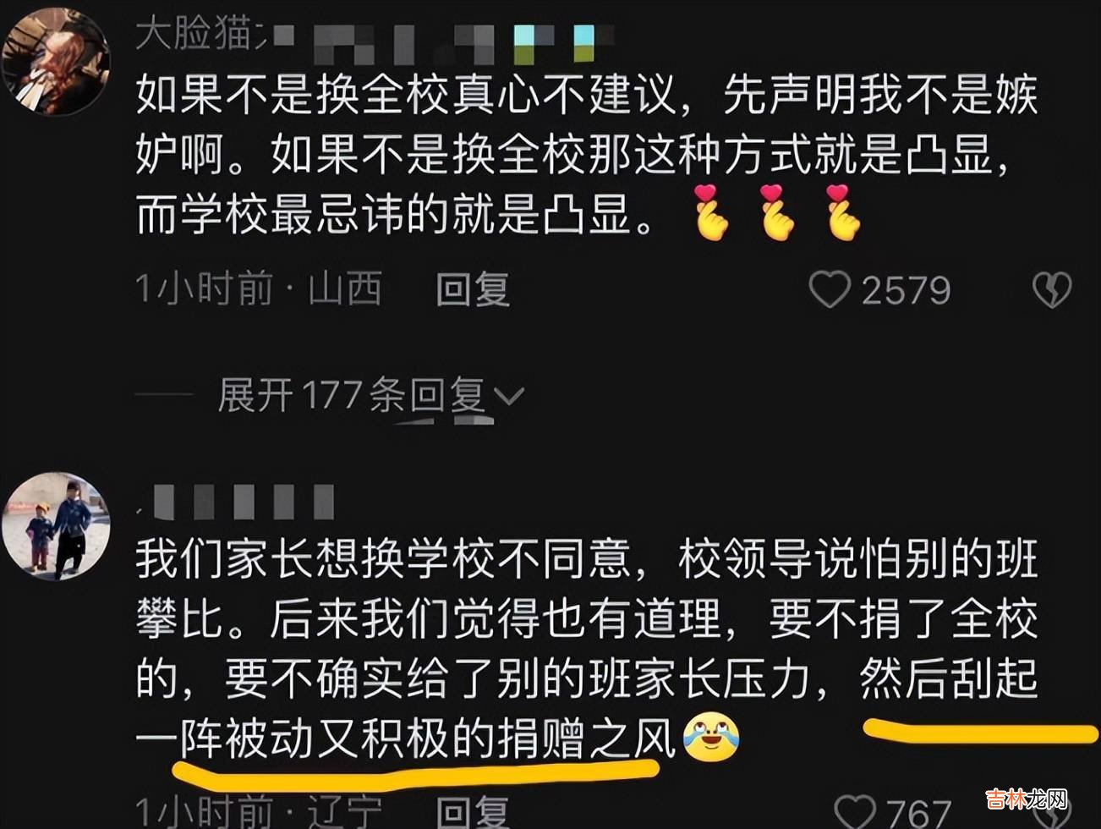The image size is (1101, 829).
Task: Select the comment beginning 如果不是换全校真心不建议
Action: pyautogui.click(x=587, y=154)
